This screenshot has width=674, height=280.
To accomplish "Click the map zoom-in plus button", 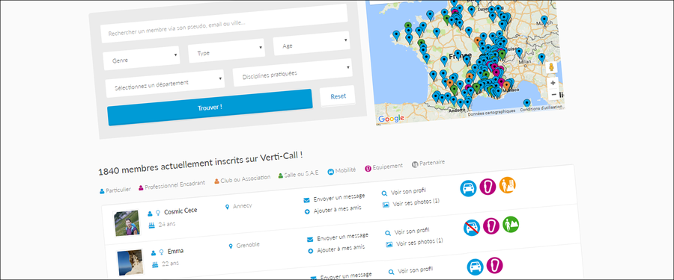I will [553, 82].
